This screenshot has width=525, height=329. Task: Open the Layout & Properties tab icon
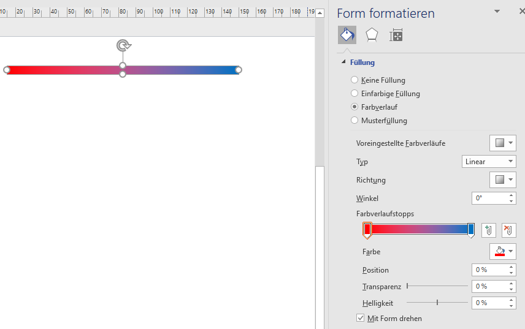[x=396, y=35]
